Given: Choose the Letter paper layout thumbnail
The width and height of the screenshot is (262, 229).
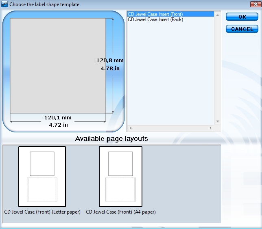Looking at the screenshot, I should coord(42,177).
